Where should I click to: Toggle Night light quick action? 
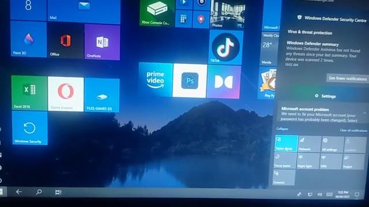308,161
